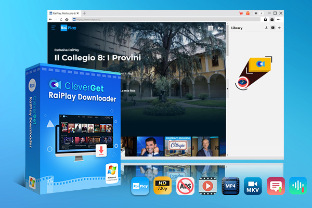Click the subtitle download icon
Viewport: 312px width, 208px height.
(x=276, y=186)
